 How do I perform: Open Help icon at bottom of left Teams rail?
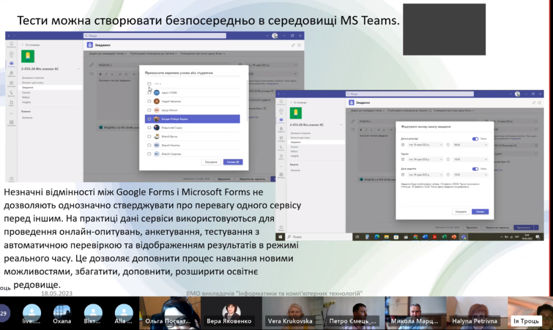pyautogui.click(x=11, y=179)
